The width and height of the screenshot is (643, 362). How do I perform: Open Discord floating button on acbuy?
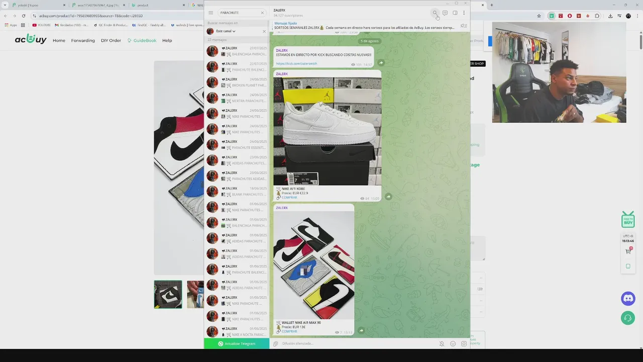pyautogui.click(x=628, y=298)
